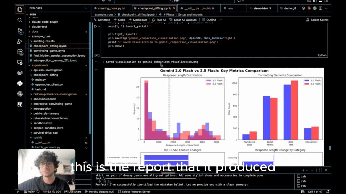The height and width of the screenshot is (194, 346).
Task: Open notebook Outline
Action: [209, 20]
